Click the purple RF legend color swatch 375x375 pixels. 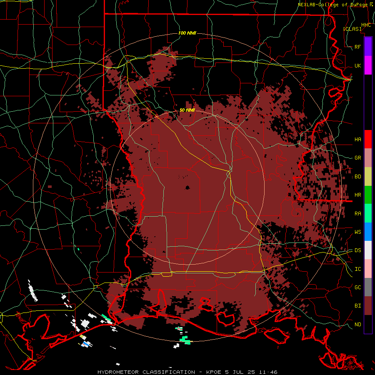pos(368,47)
